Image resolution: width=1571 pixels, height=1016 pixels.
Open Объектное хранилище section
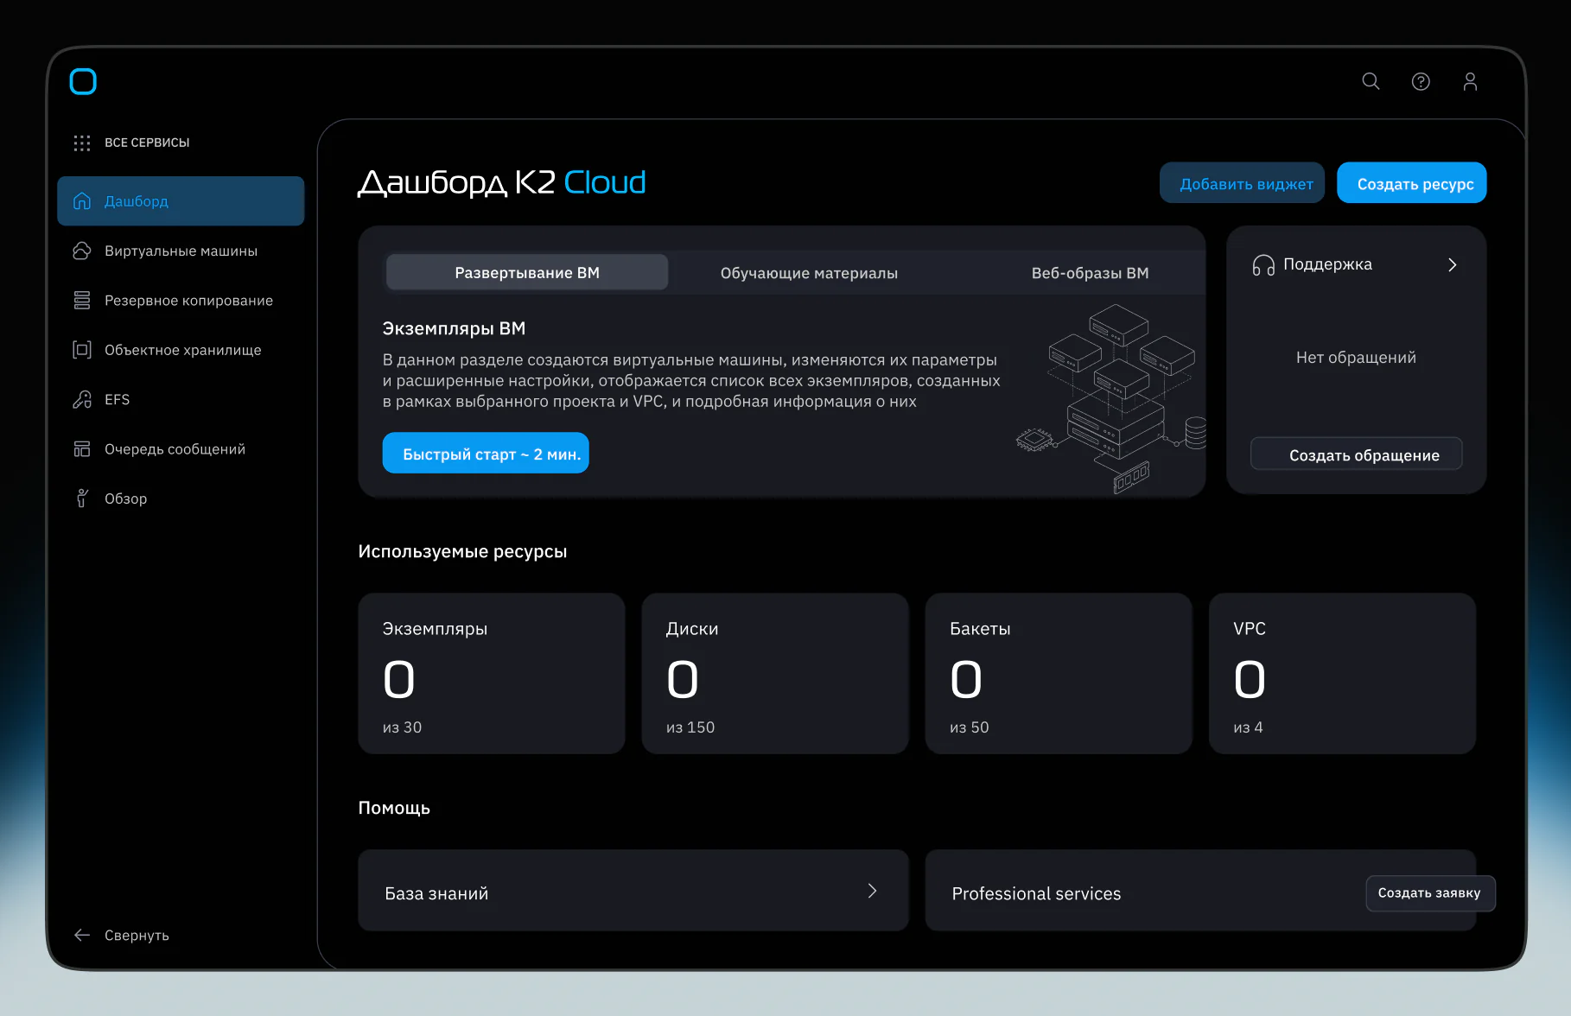(181, 350)
